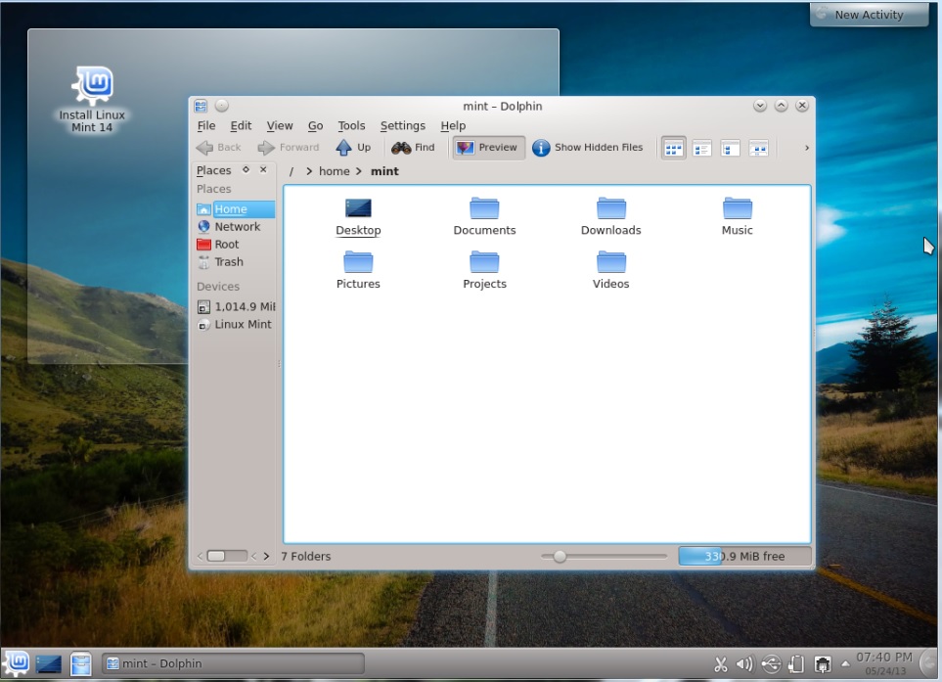Open the USB device notifier tray icon
The image size is (942, 682).
771,664
